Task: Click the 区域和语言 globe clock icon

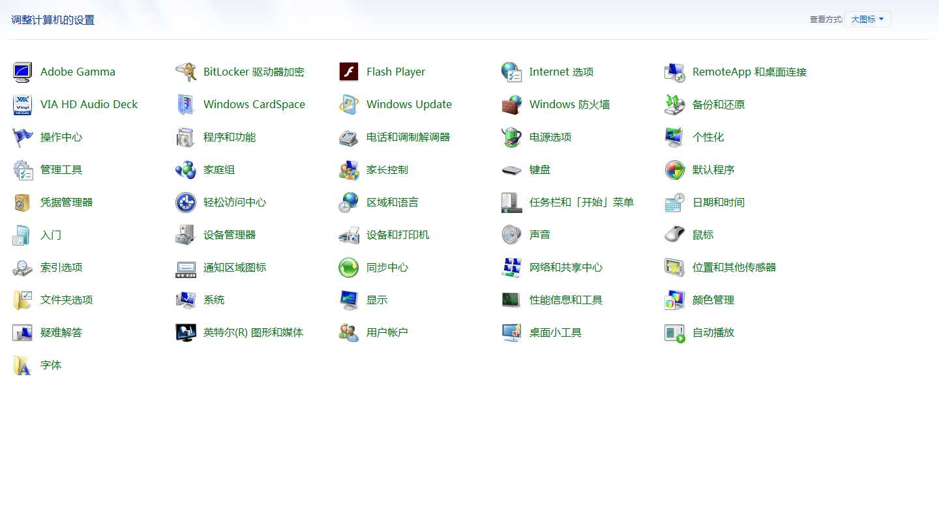Action: coord(349,202)
